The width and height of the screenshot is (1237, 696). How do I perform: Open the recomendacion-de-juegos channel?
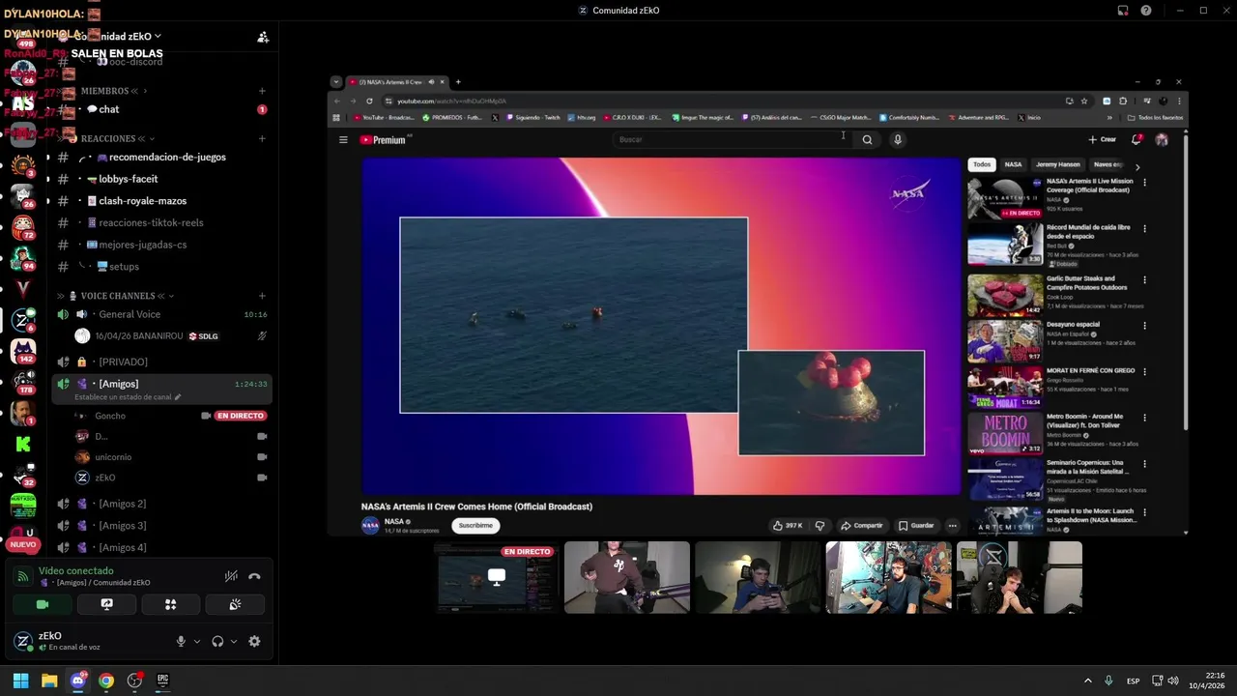coord(160,157)
